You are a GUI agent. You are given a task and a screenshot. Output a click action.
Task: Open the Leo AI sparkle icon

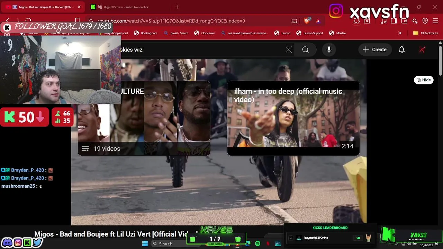[415, 21]
